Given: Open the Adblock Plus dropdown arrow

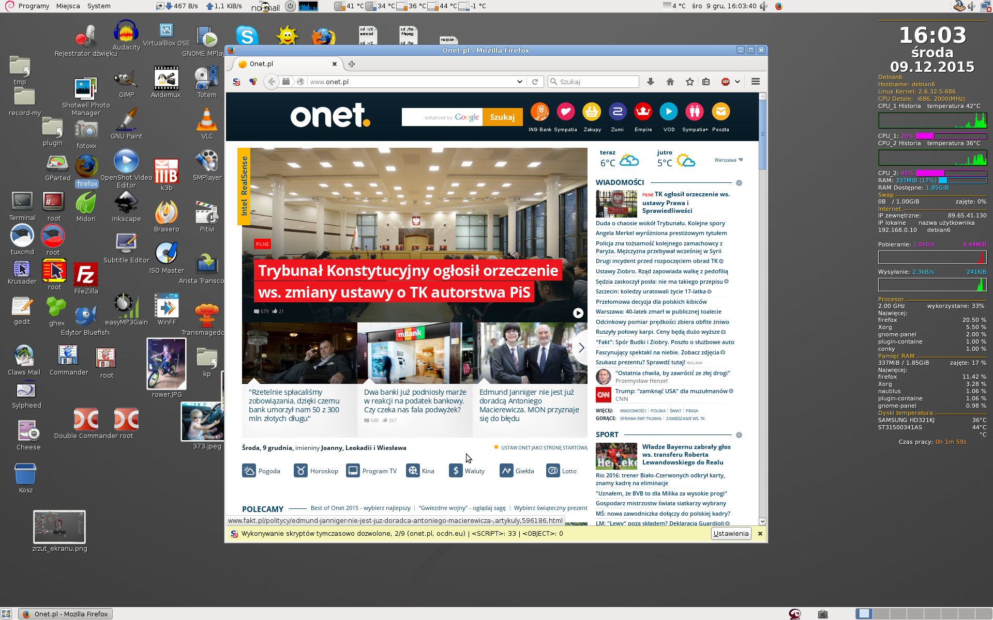Looking at the screenshot, I should point(738,82).
